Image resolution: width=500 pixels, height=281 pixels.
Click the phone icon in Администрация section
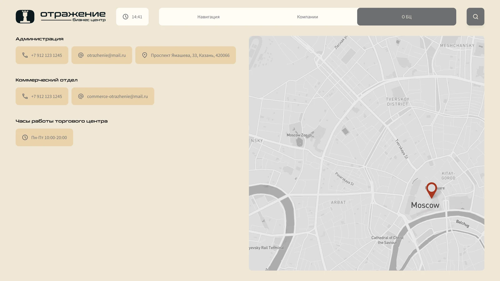tap(25, 55)
